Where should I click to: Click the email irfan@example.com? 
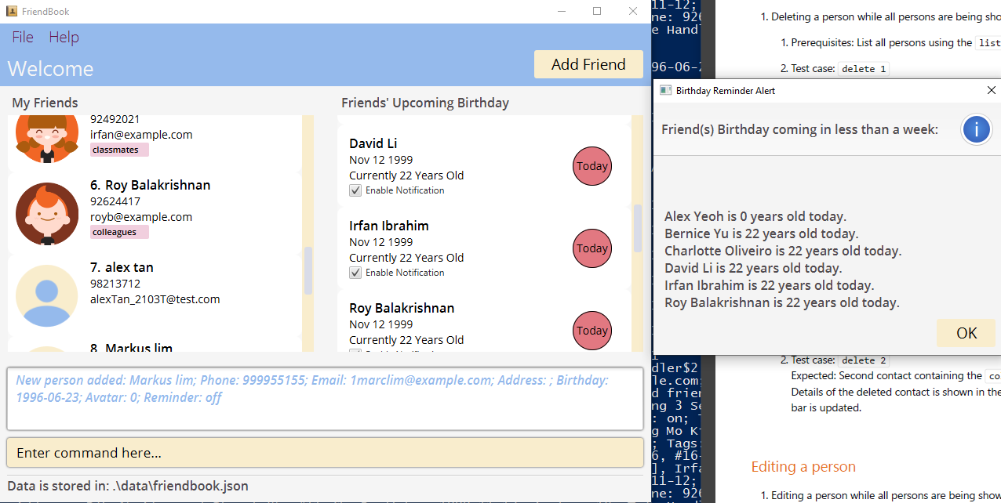tap(141, 135)
